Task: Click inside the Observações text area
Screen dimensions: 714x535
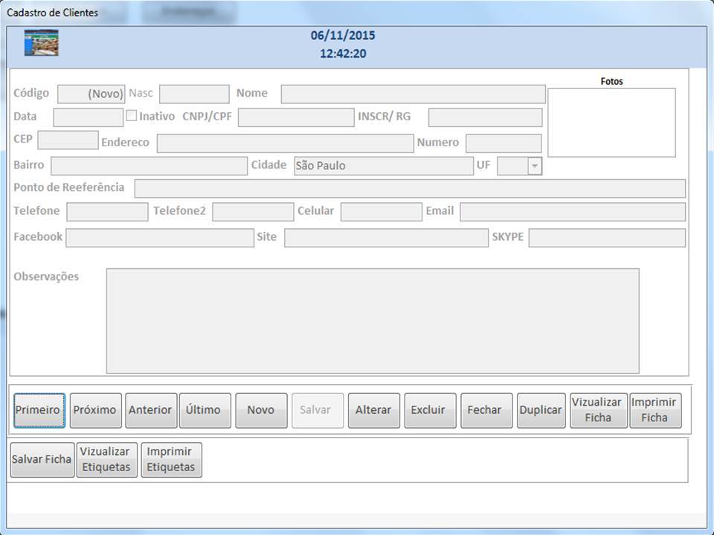Action: (x=372, y=320)
